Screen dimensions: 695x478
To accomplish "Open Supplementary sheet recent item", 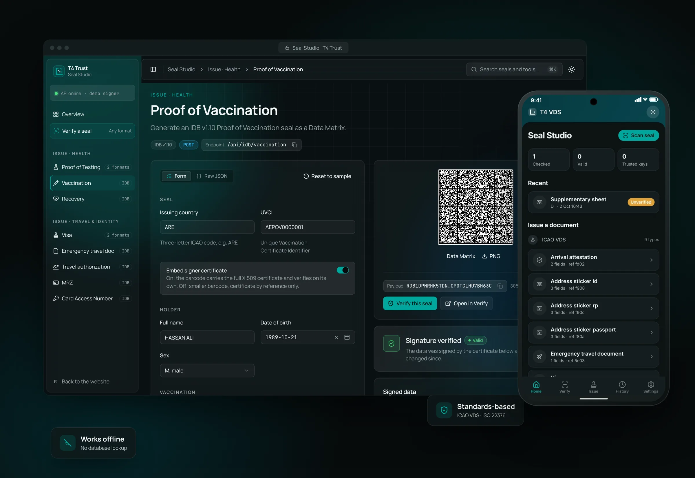I will [593, 202].
